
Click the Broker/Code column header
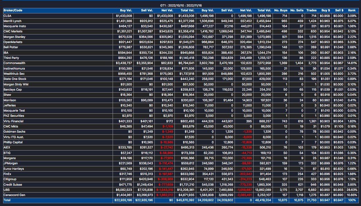coord(13,10)
